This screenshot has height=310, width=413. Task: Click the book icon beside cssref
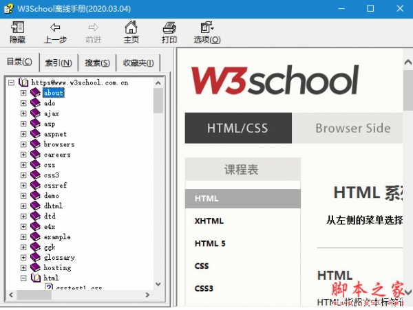coord(35,185)
